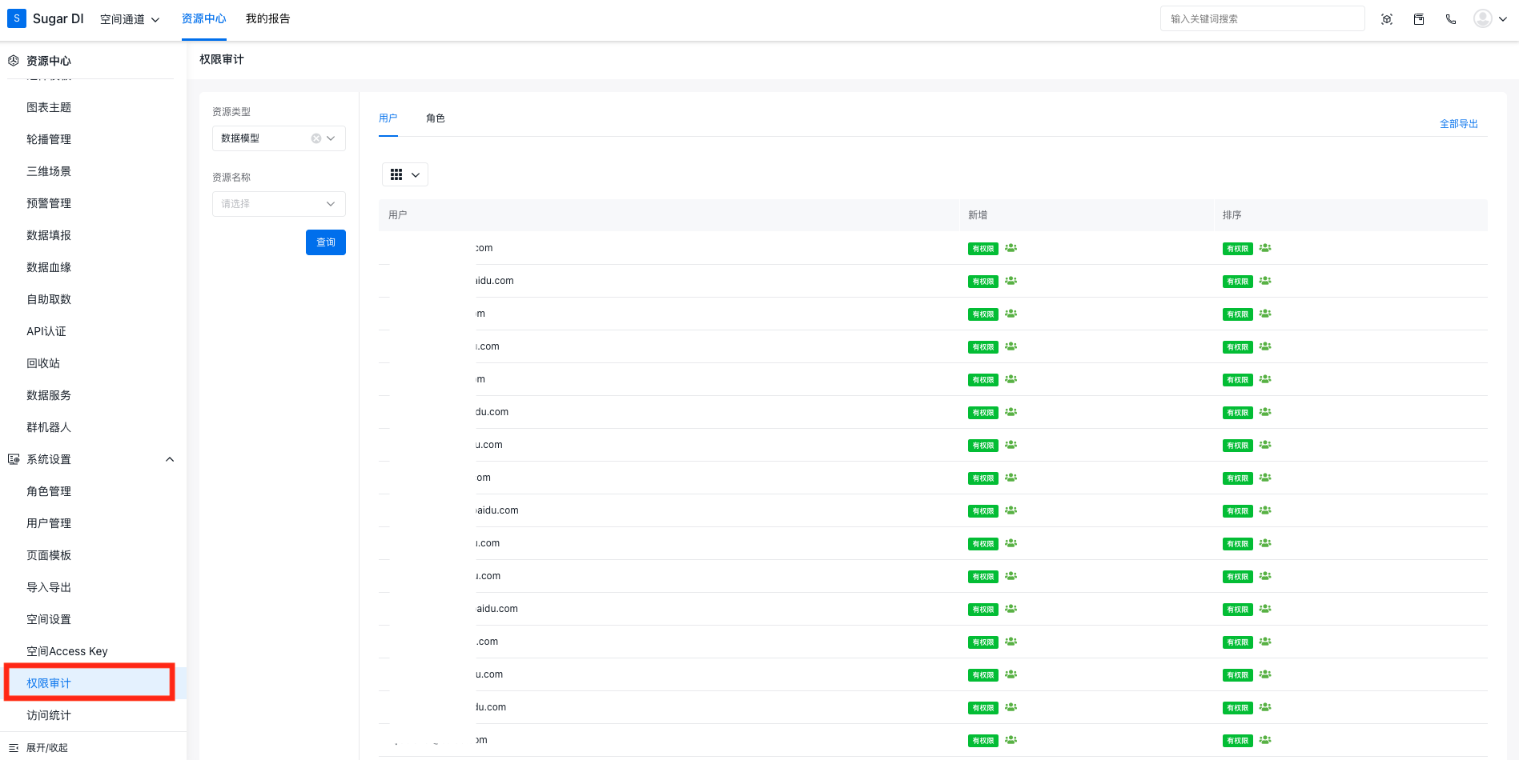Image resolution: width=1519 pixels, height=760 pixels.
Task: Open API认证 in the sidebar
Action: (x=46, y=331)
